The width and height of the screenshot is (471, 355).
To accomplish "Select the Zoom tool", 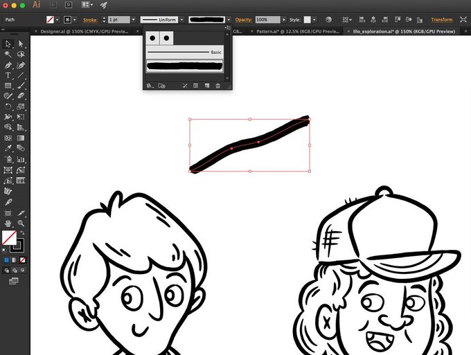I will click(21, 224).
